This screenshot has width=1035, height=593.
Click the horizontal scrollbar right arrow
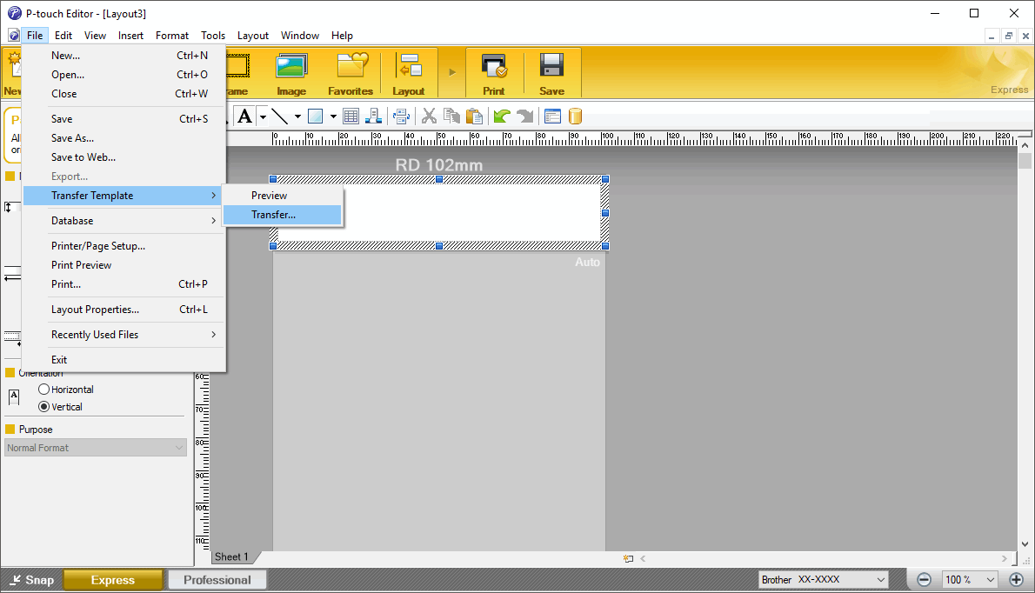(x=1004, y=559)
